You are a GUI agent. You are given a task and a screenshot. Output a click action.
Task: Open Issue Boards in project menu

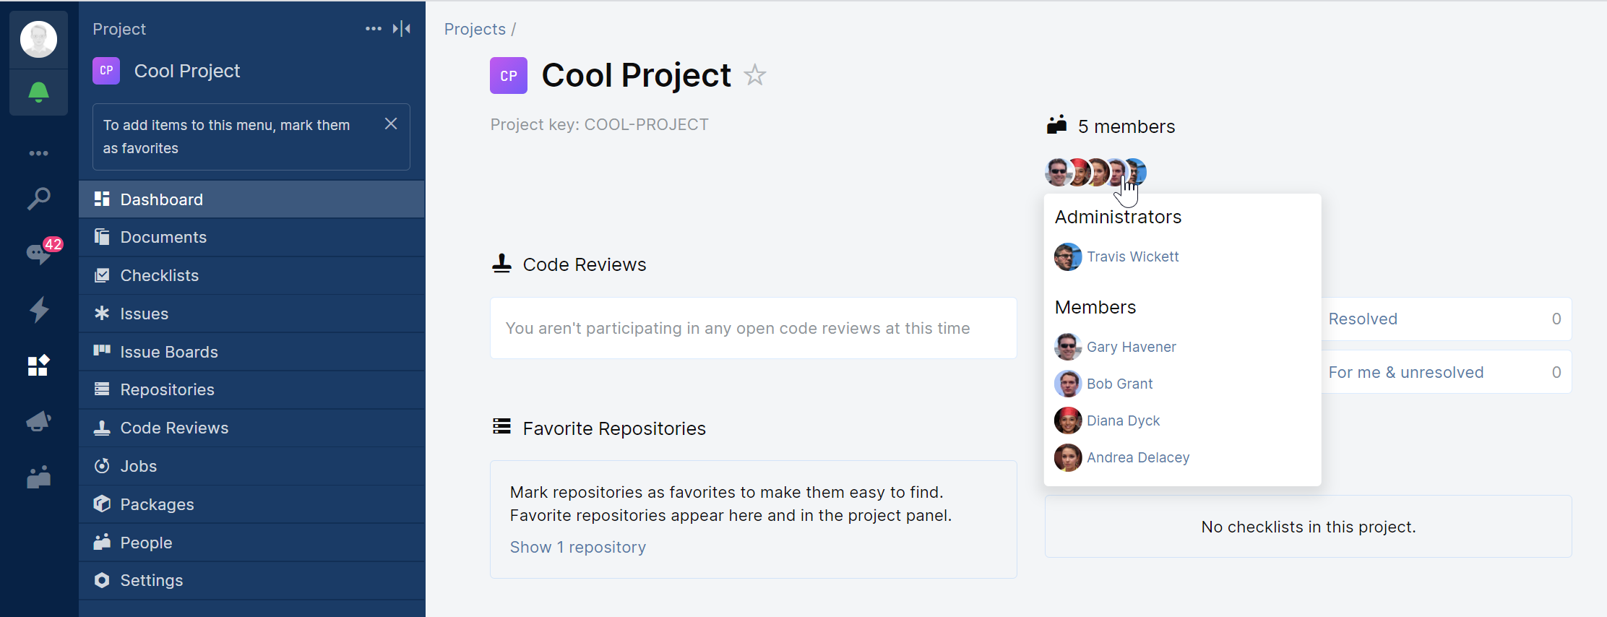point(169,352)
